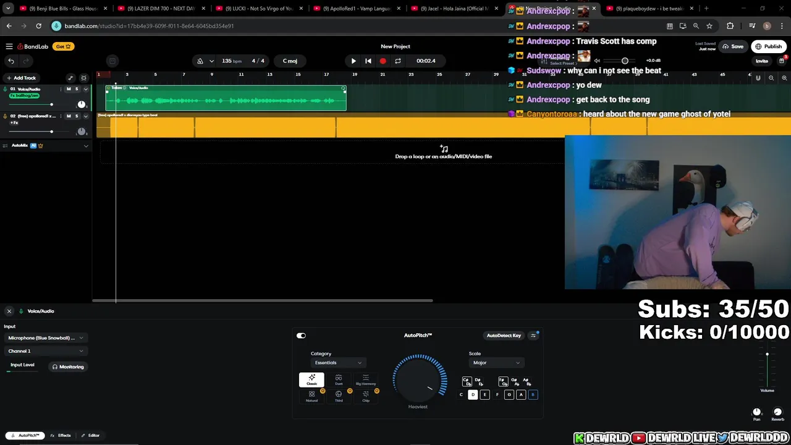Image resolution: width=791 pixels, height=445 pixels.
Task: Open the C maj key selector
Action: 290,61
